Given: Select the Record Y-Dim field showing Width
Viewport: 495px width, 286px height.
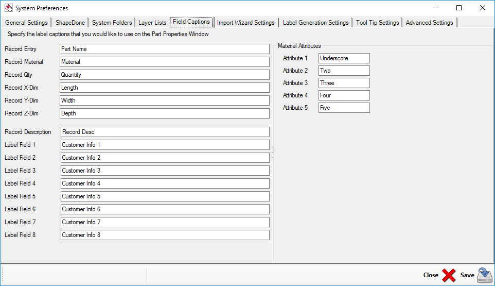Looking at the screenshot, I should [165, 100].
